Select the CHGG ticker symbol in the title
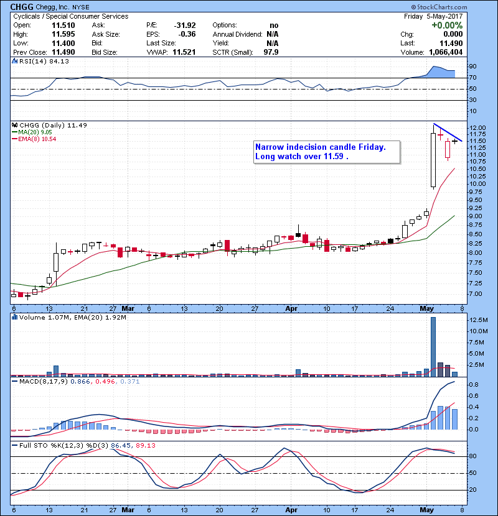 tap(21, 7)
